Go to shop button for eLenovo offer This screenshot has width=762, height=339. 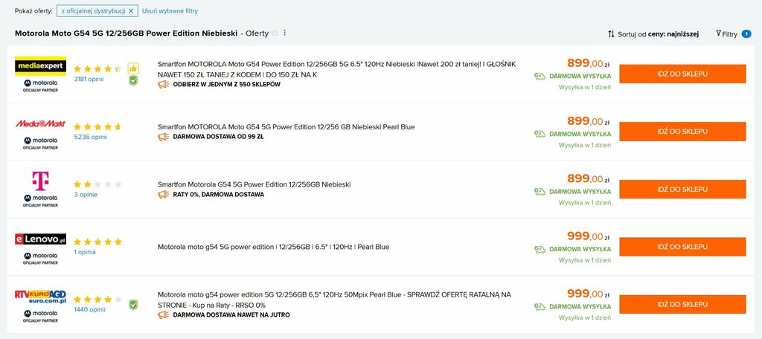(x=682, y=247)
